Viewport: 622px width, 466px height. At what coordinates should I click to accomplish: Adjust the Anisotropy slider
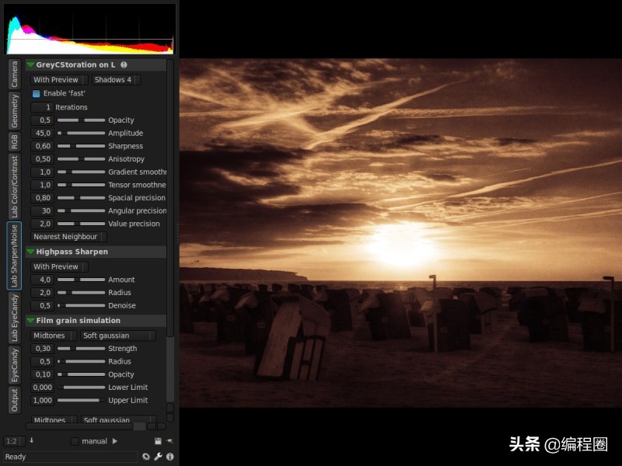[x=82, y=159]
